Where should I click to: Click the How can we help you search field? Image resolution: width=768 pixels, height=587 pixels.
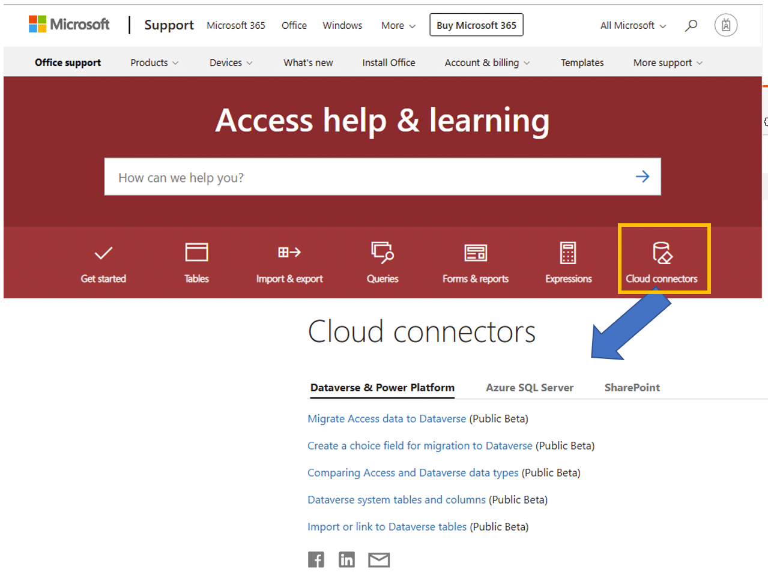point(382,176)
